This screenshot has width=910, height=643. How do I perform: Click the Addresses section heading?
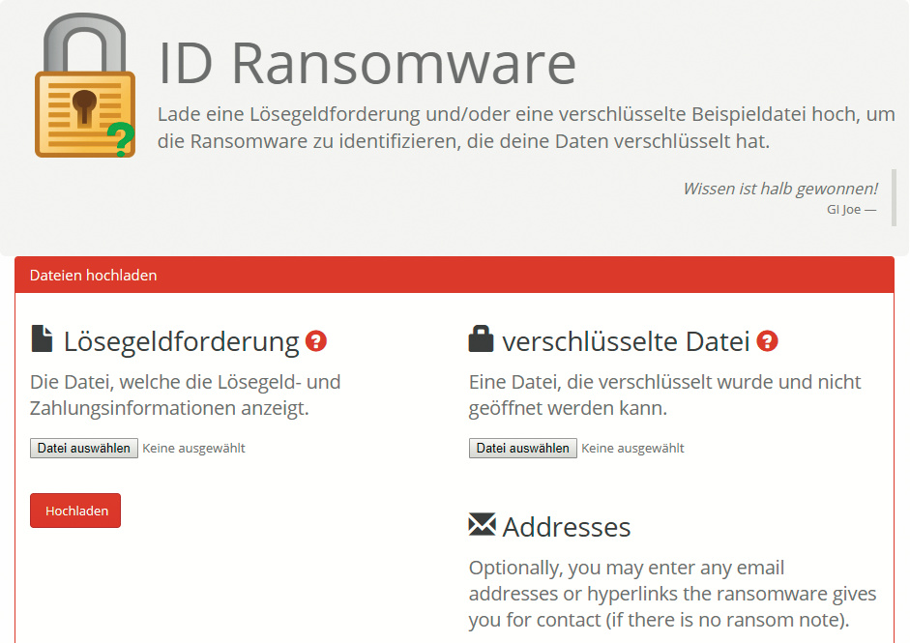[x=567, y=527]
